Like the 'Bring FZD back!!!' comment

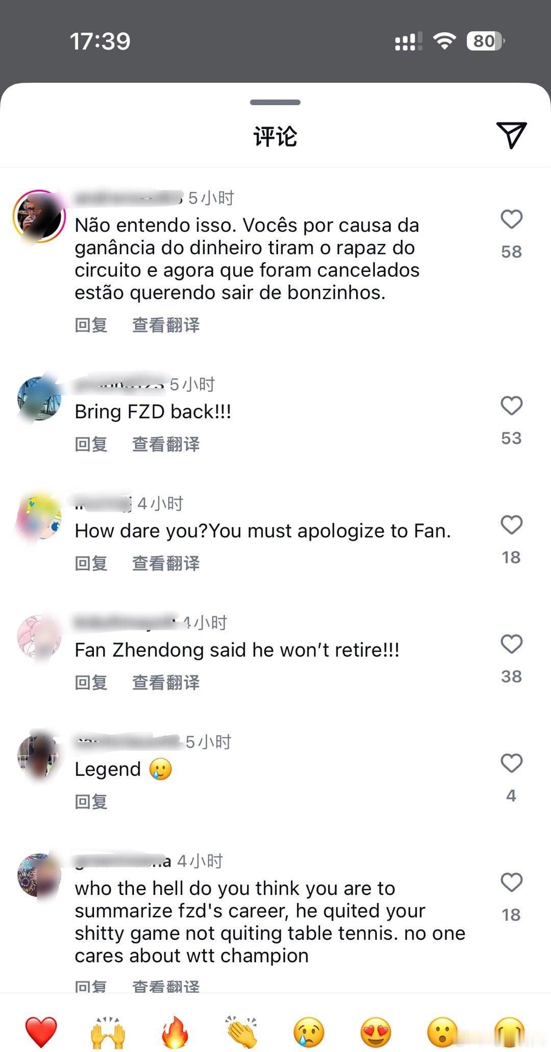(511, 406)
